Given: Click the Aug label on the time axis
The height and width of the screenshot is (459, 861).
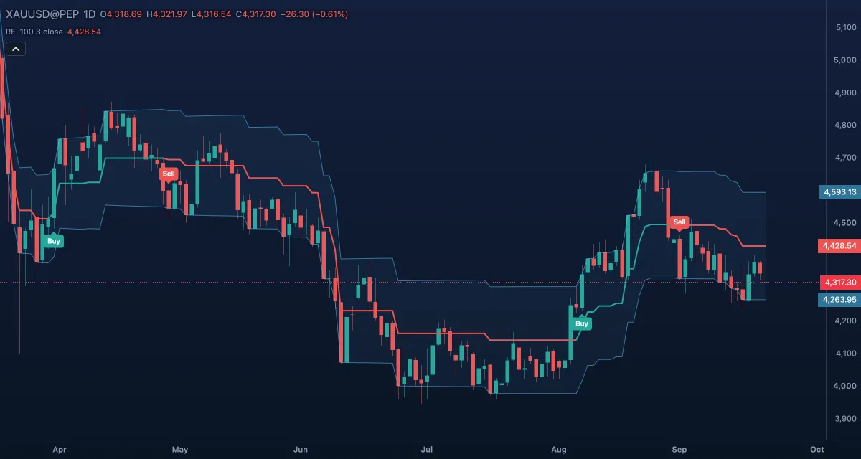Looking at the screenshot, I should (558, 450).
